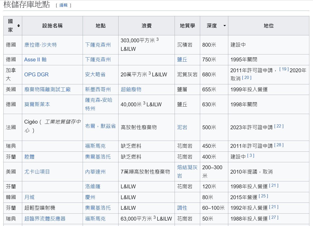Click the 地位 column header
Viewport: 313px width, 226px height.
[x=269, y=26]
